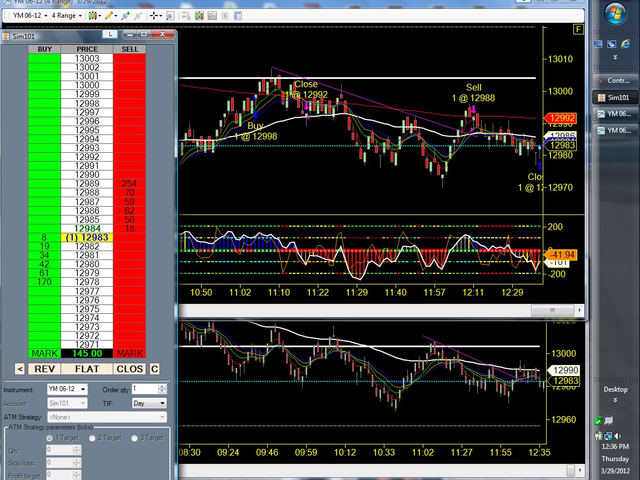Click the F indicator in chart corner
The image size is (640, 480).
pos(578,29)
